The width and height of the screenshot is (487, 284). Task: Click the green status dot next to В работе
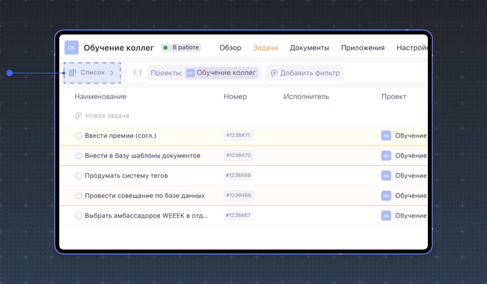[x=166, y=47]
